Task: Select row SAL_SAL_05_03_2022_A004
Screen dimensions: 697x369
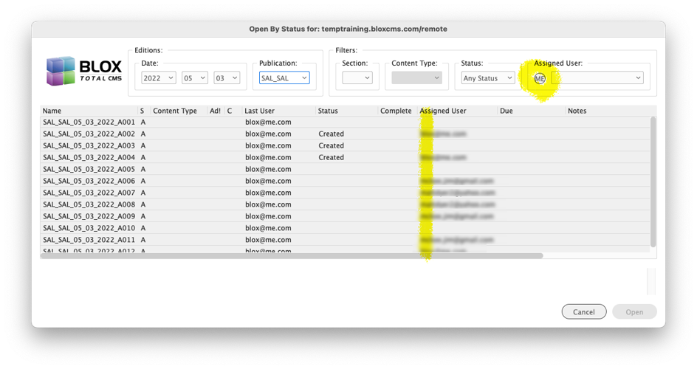Action: 345,157
